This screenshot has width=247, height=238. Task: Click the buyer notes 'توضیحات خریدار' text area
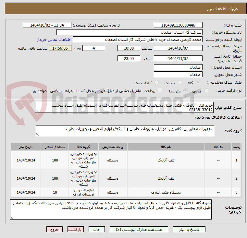[x=111, y=209]
